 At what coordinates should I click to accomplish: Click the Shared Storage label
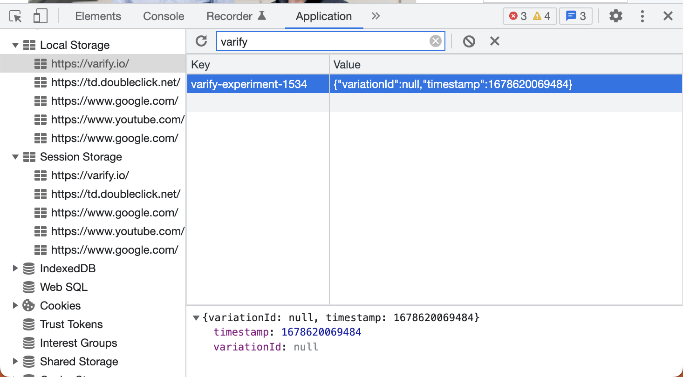79,362
